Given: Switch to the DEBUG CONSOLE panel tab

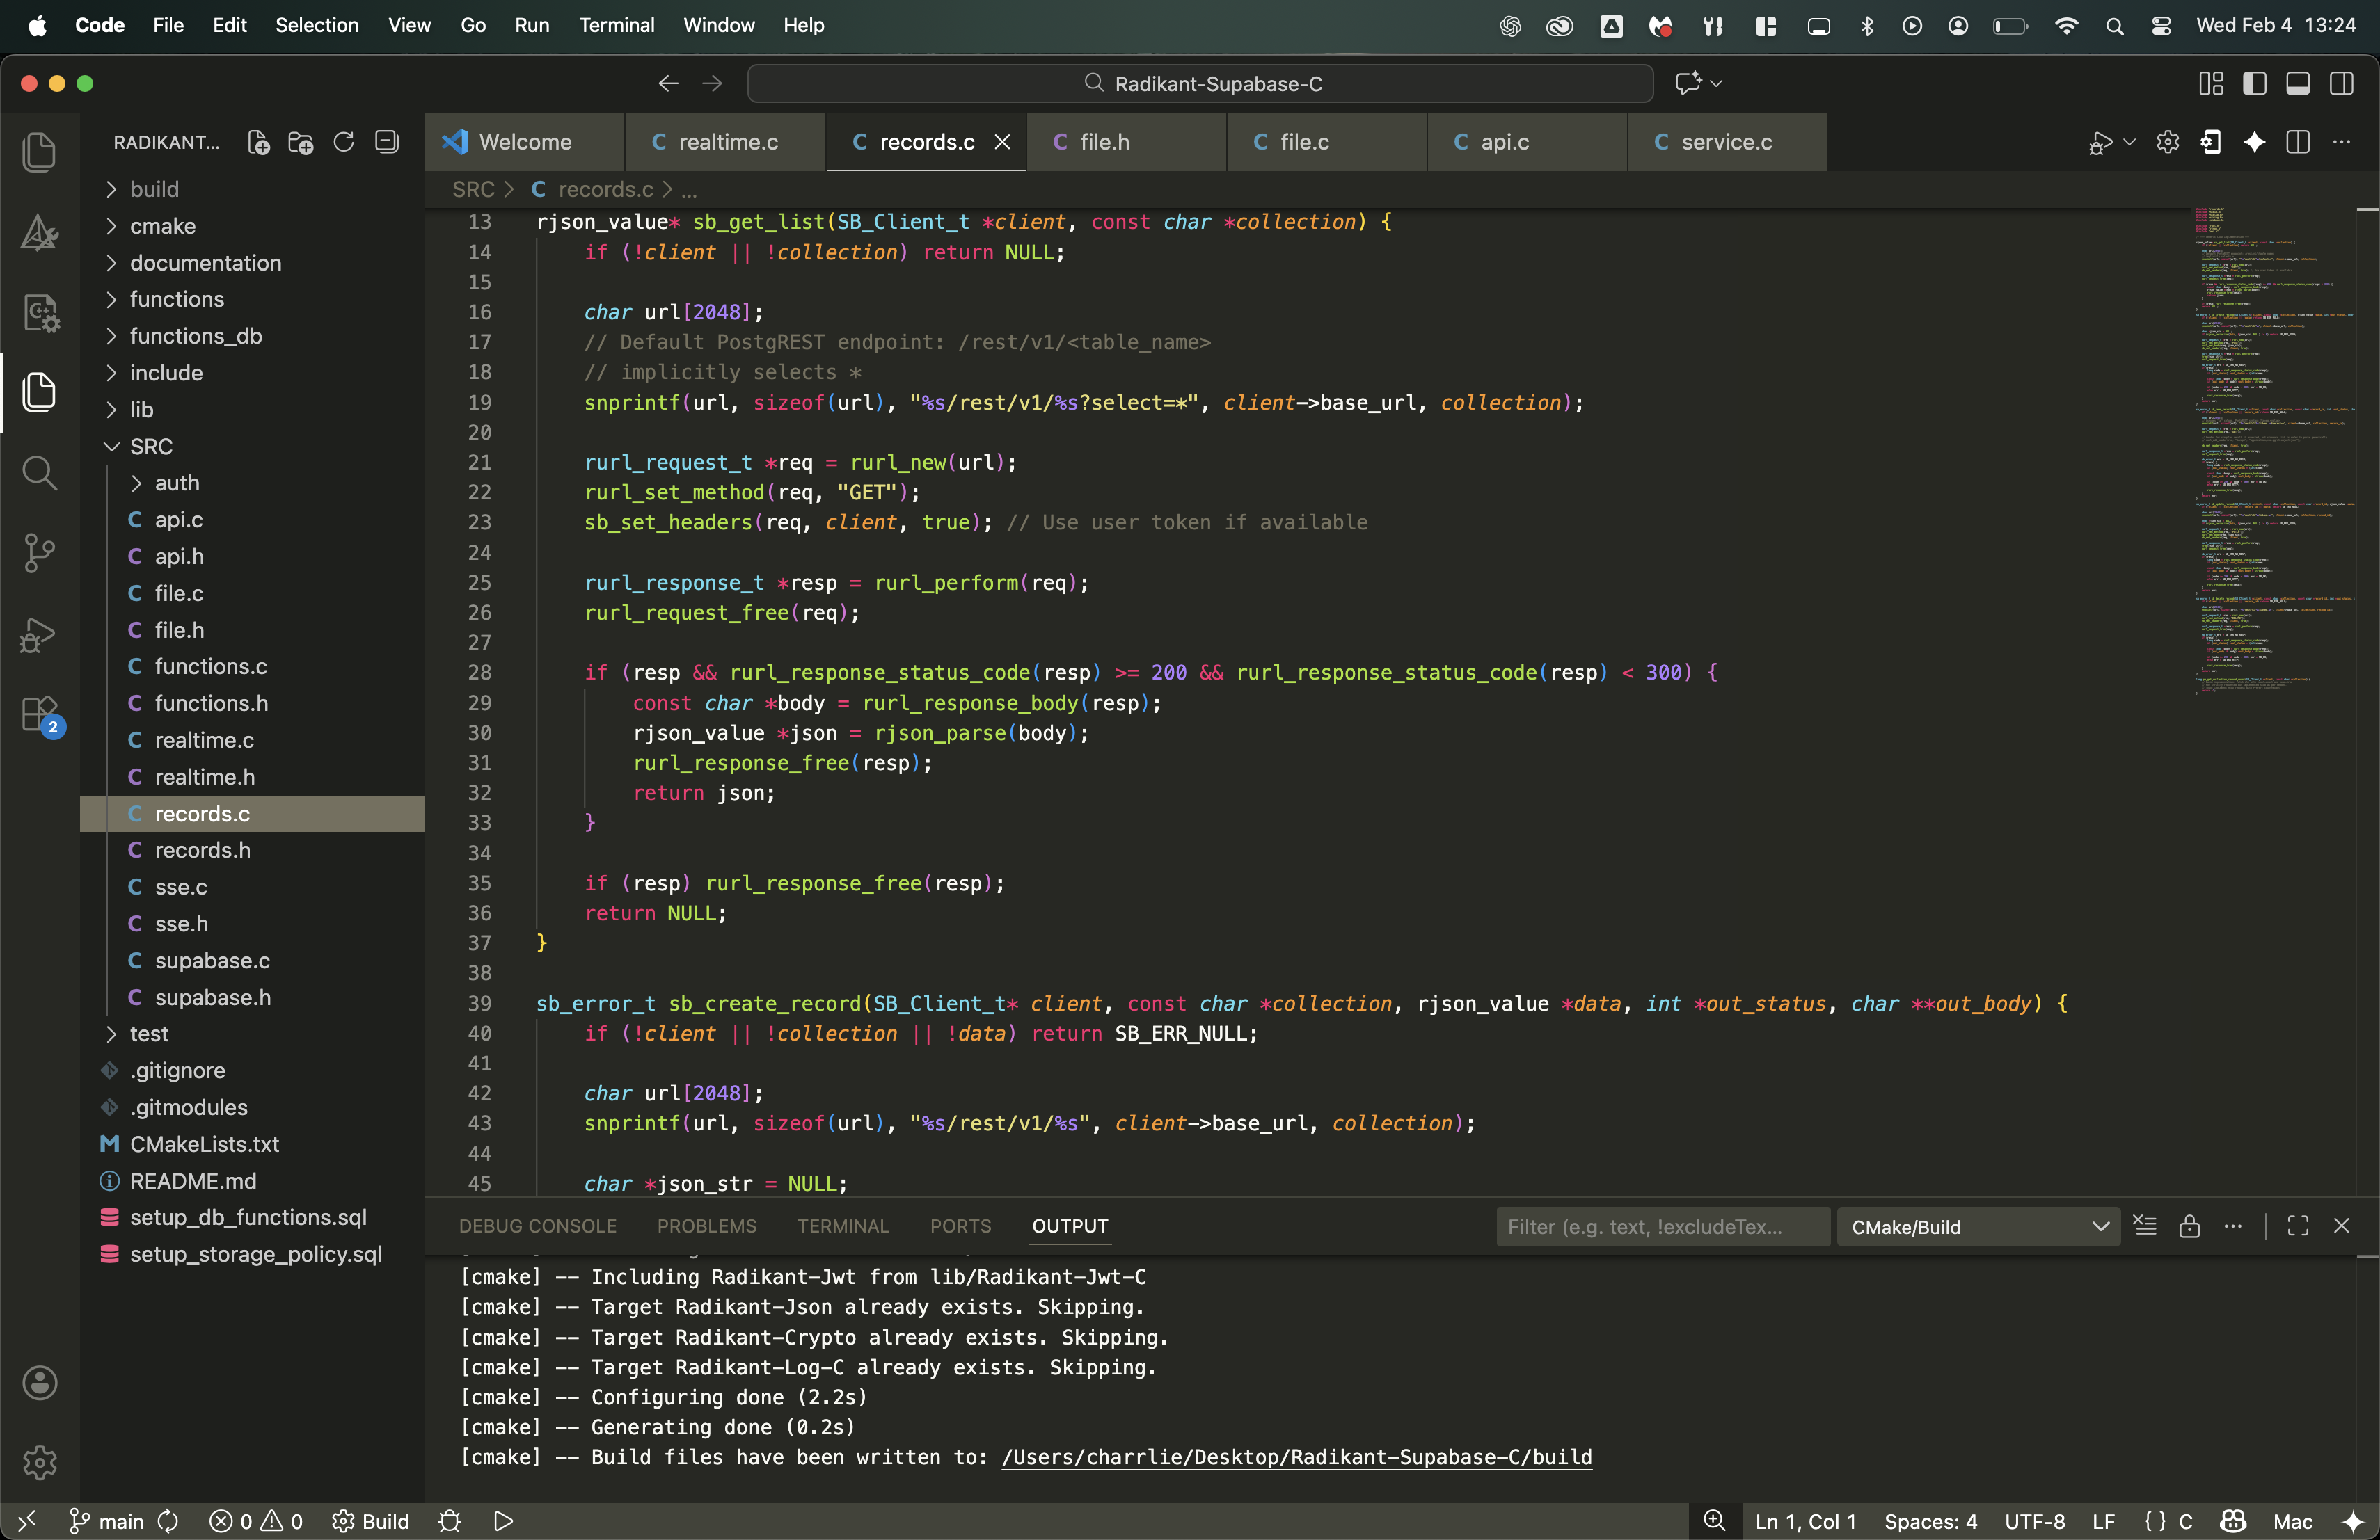Looking at the screenshot, I should (537, 1226).
